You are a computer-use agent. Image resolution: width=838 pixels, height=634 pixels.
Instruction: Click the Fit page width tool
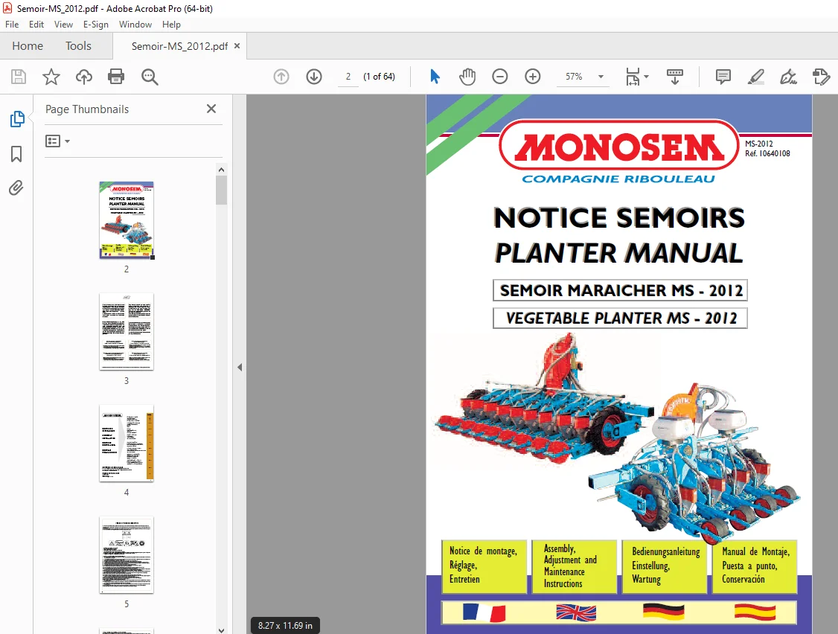coord(633,77)
